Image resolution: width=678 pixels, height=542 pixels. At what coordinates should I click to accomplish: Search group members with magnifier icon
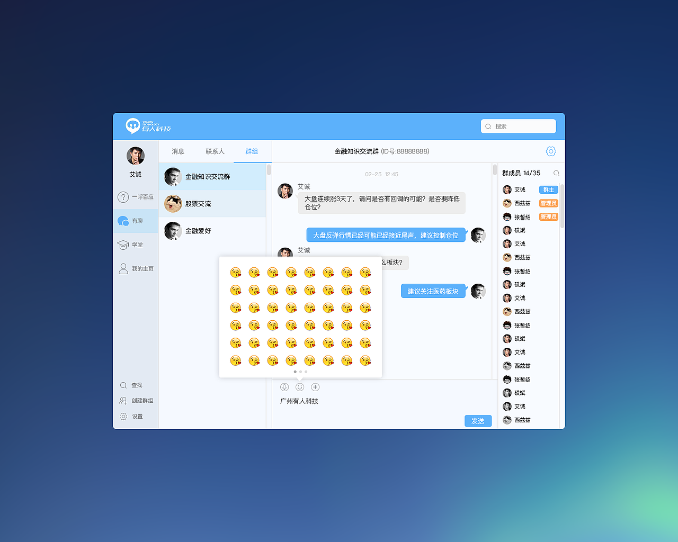tap(556, 173)
